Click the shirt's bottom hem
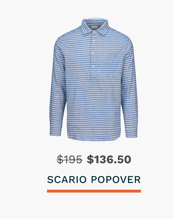The height and width of the screenshot is (219, 174). point(94,138)
